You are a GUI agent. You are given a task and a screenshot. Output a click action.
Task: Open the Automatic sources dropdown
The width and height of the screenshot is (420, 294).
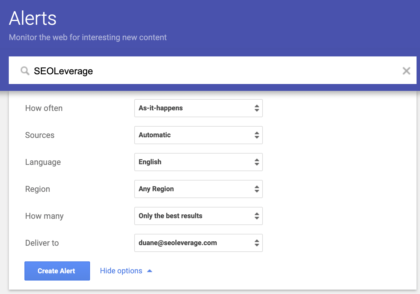pyautogui.click(x=198, y=135)
